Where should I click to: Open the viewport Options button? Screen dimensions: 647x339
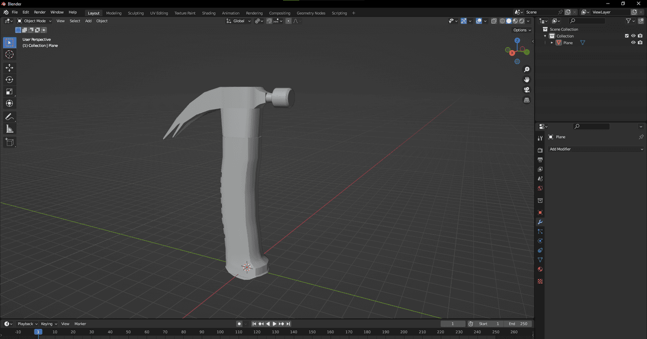tap(522, 30)
